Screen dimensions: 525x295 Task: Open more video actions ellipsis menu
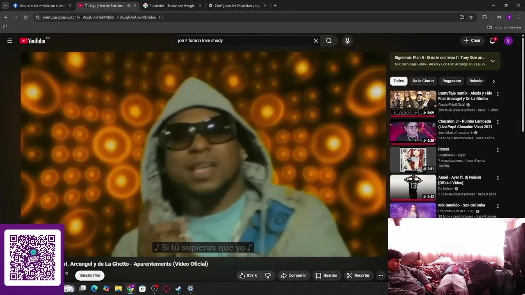(381, 275)
